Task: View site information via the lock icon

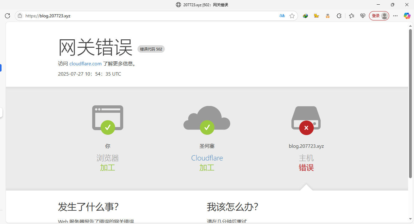Action: pyautogui.click(x=20, y=16)
